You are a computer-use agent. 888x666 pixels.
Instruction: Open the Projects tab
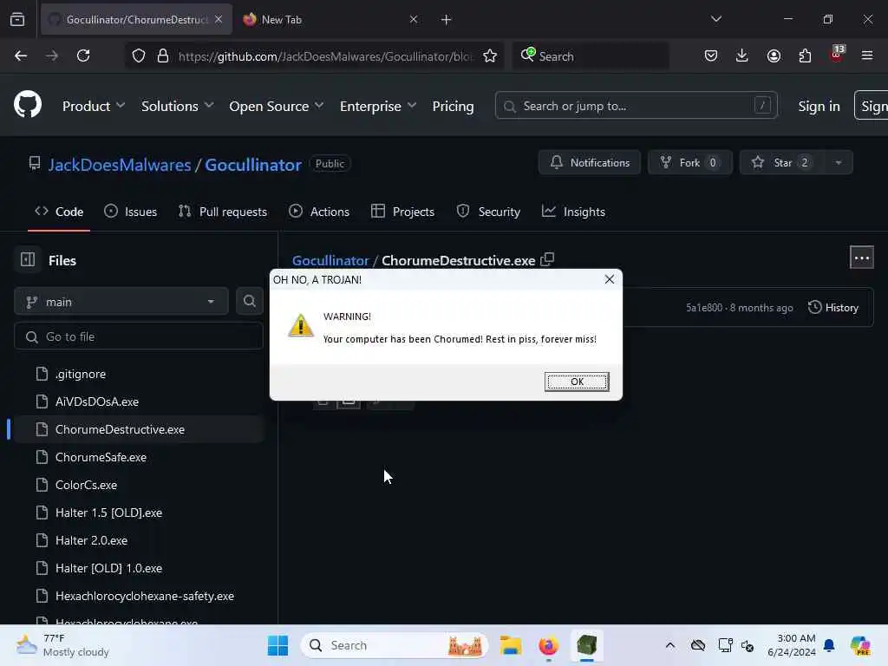click(402, 212)
